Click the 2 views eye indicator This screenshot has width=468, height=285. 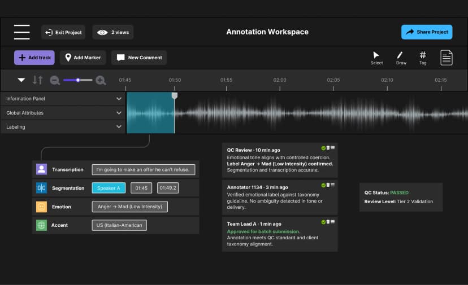(113, 32)
